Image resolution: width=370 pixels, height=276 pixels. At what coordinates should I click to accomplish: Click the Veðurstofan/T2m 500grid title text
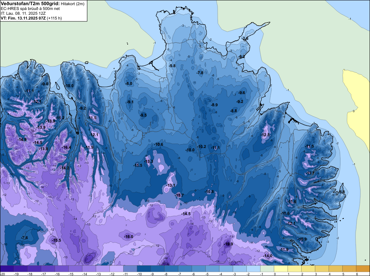click(30, 4)
